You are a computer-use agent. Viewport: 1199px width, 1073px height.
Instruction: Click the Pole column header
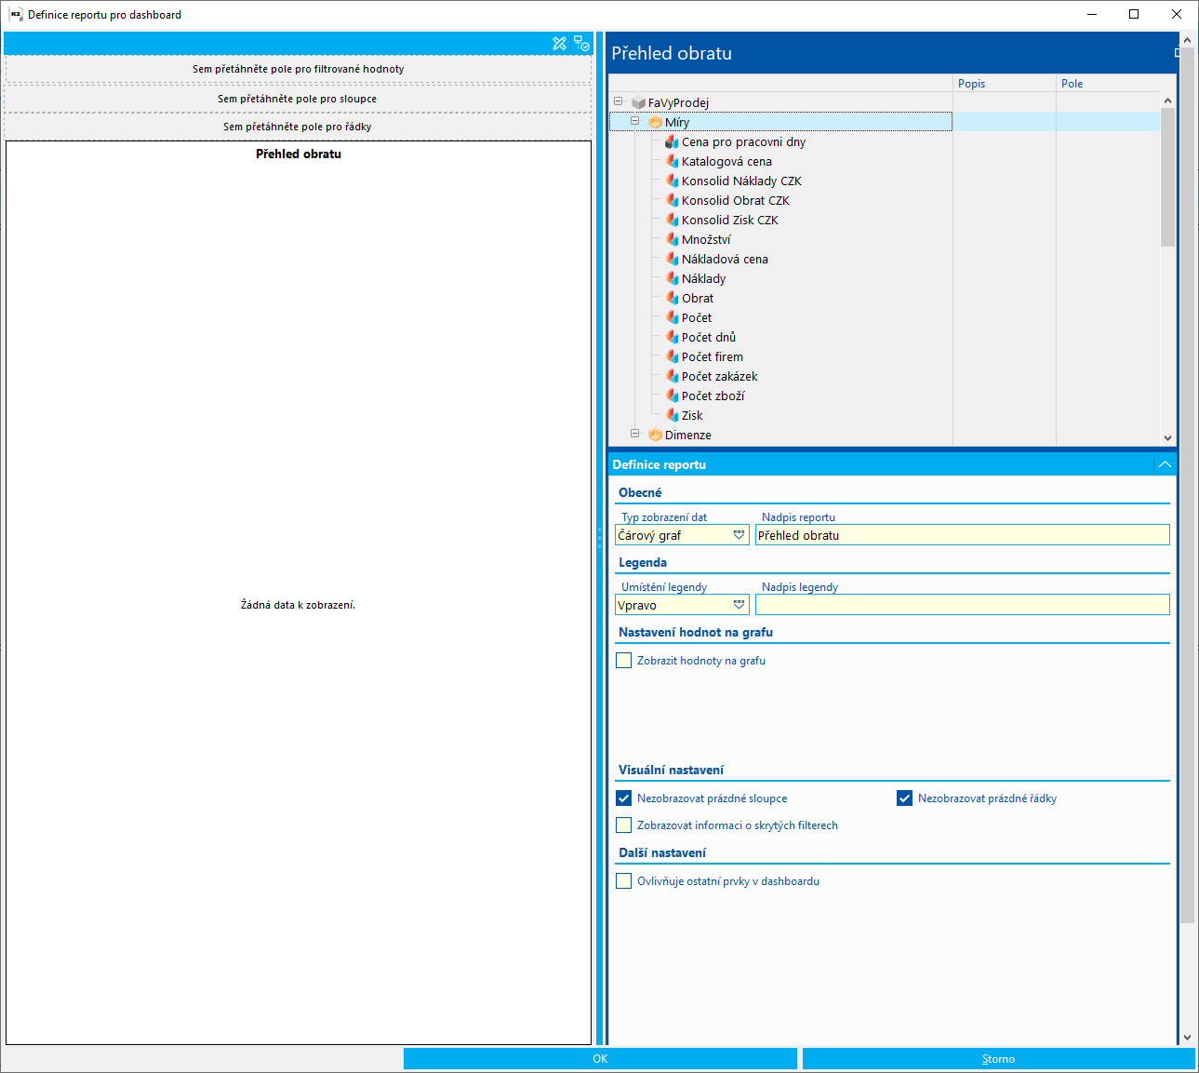1109,84
